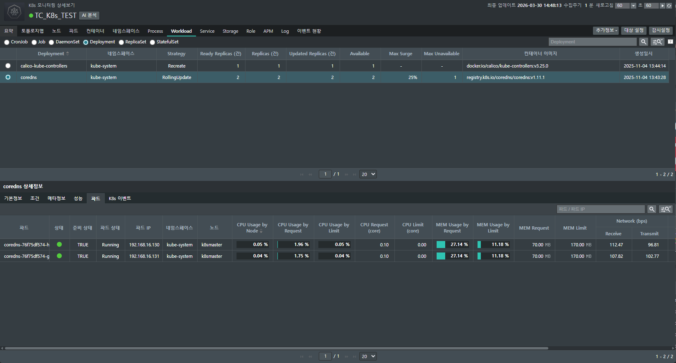This screenshot has width=676, height=363.
Task: Click the AI 분석 button
Action: (x=89, y=15)
